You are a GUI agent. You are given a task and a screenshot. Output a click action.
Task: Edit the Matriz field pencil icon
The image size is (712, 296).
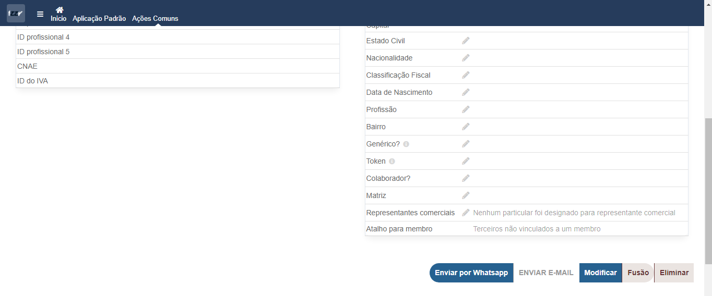[x=466, y=195]
